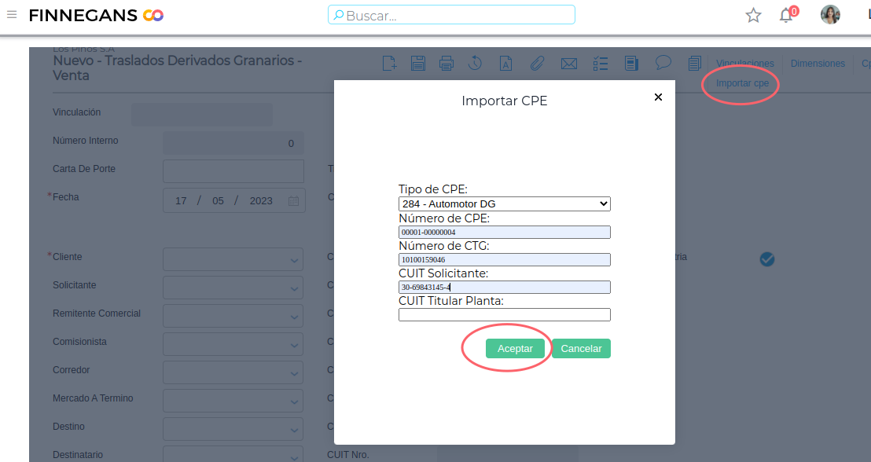The height and width of the screenshot is (462, 871).
Task: Open the Dimensiones tab
Action: click(818, 64)
